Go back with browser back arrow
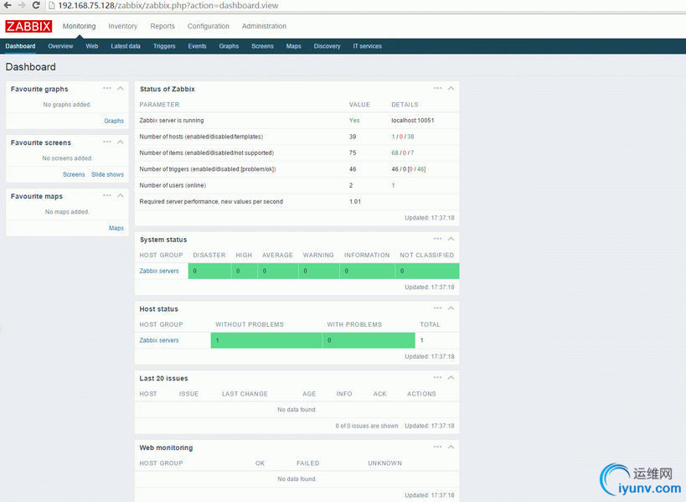The image size is (686, 502). point(8,5)
